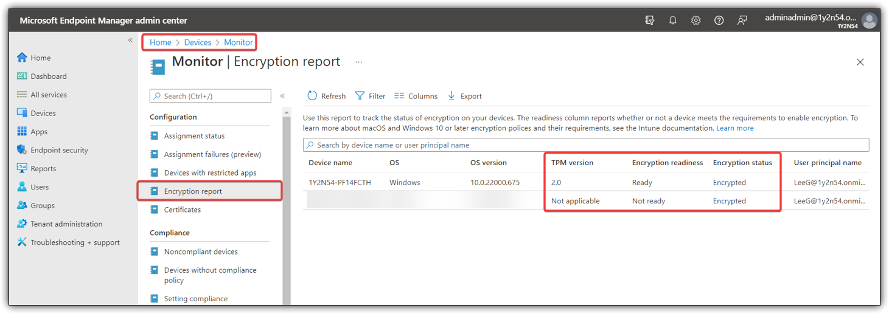
Task: Open Tenant administration in the sidebar
Action: point(66,224)
